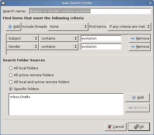
Task: Click the minus icon in the Sender row
Action: (133, 47)
